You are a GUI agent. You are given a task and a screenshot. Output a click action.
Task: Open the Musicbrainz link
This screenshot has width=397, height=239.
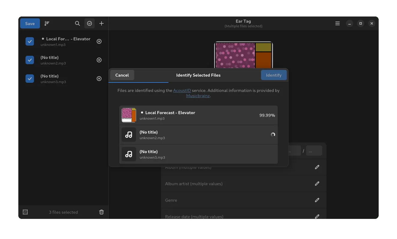point(198,96)
